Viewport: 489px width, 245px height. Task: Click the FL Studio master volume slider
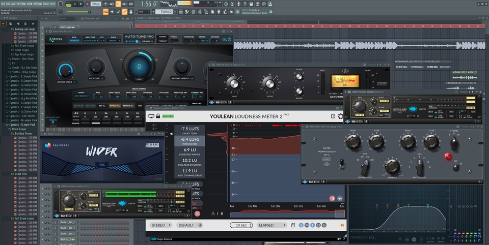(84, 12)
